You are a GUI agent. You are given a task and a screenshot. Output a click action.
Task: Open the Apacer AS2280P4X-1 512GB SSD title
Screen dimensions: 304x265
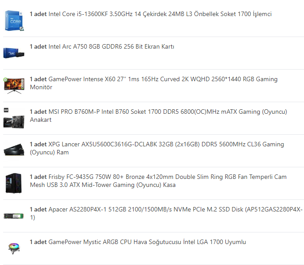click(x=175, y=209)
